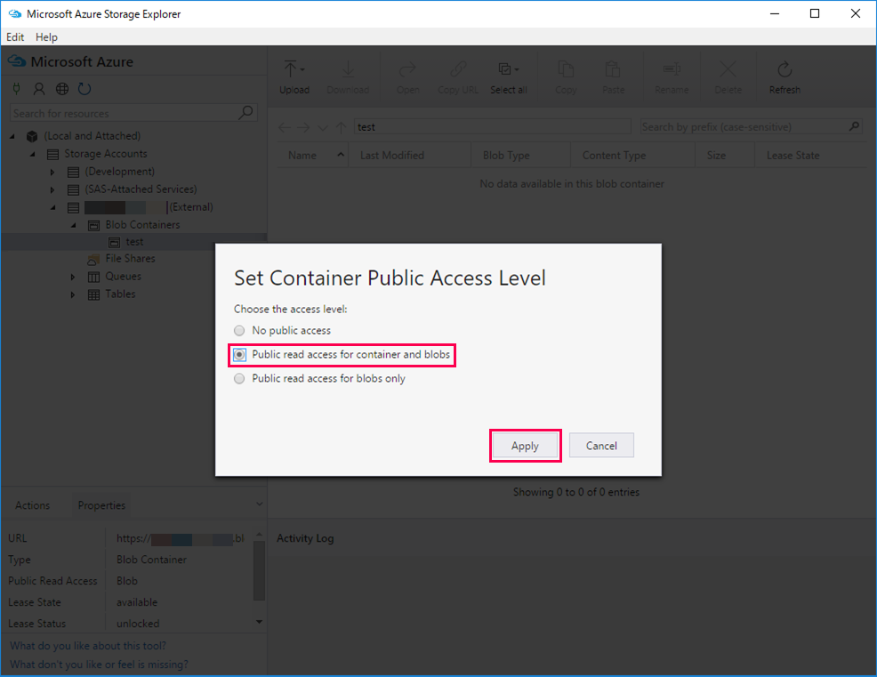The image size is (877, 677).
Task: Collapse the (Local and Attached) node
Action: tap(12, 136)
